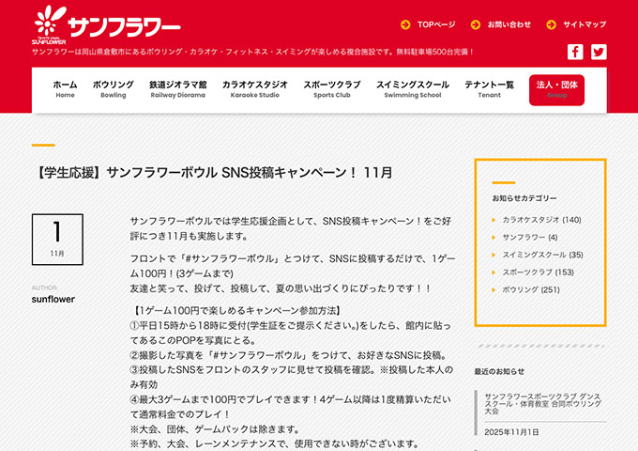Click the line ※大会、団体、ゲームパックは除きます。
This screenshot has width=638, height=451.
pyautogui.click(x=216, y=429)
